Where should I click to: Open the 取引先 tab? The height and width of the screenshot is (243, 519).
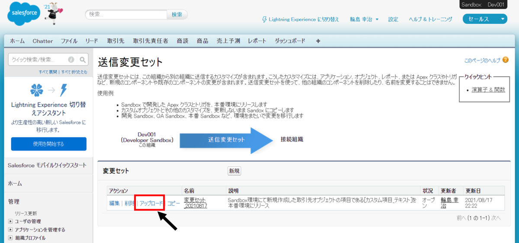pyautogui.click(x=115, y=41)
